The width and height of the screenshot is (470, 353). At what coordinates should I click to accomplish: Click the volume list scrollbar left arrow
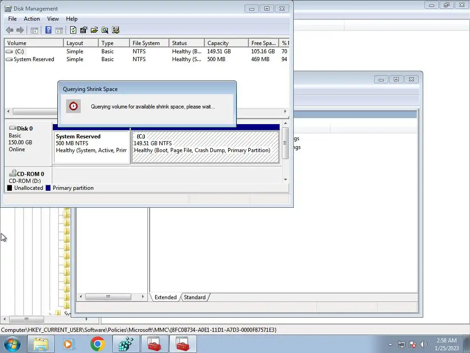[8, 111]
